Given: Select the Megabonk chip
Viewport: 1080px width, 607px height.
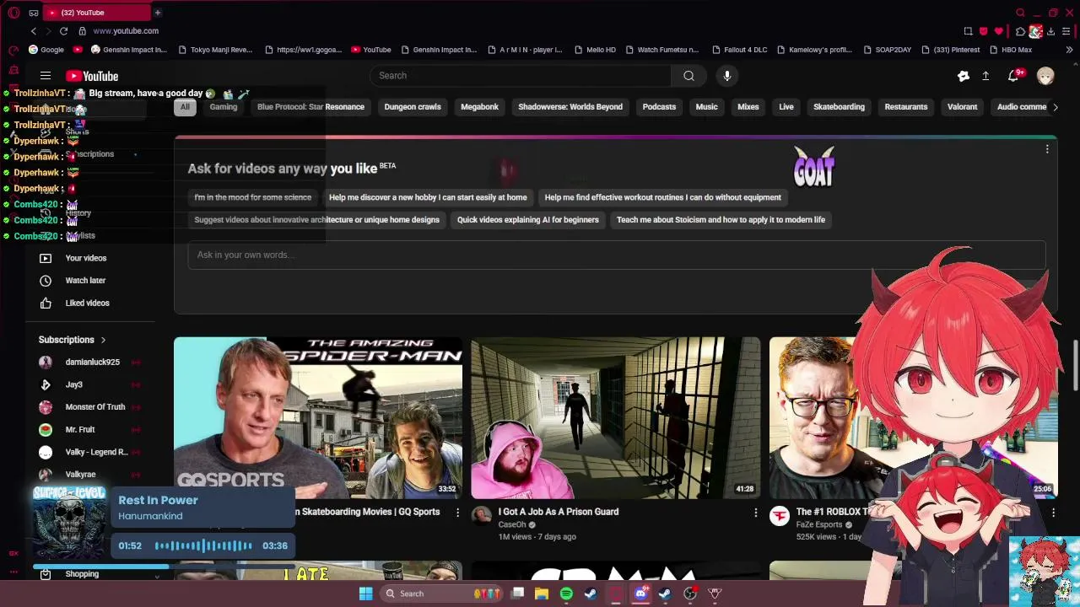Looking at the screenshot, I should (x=479, y=107).
